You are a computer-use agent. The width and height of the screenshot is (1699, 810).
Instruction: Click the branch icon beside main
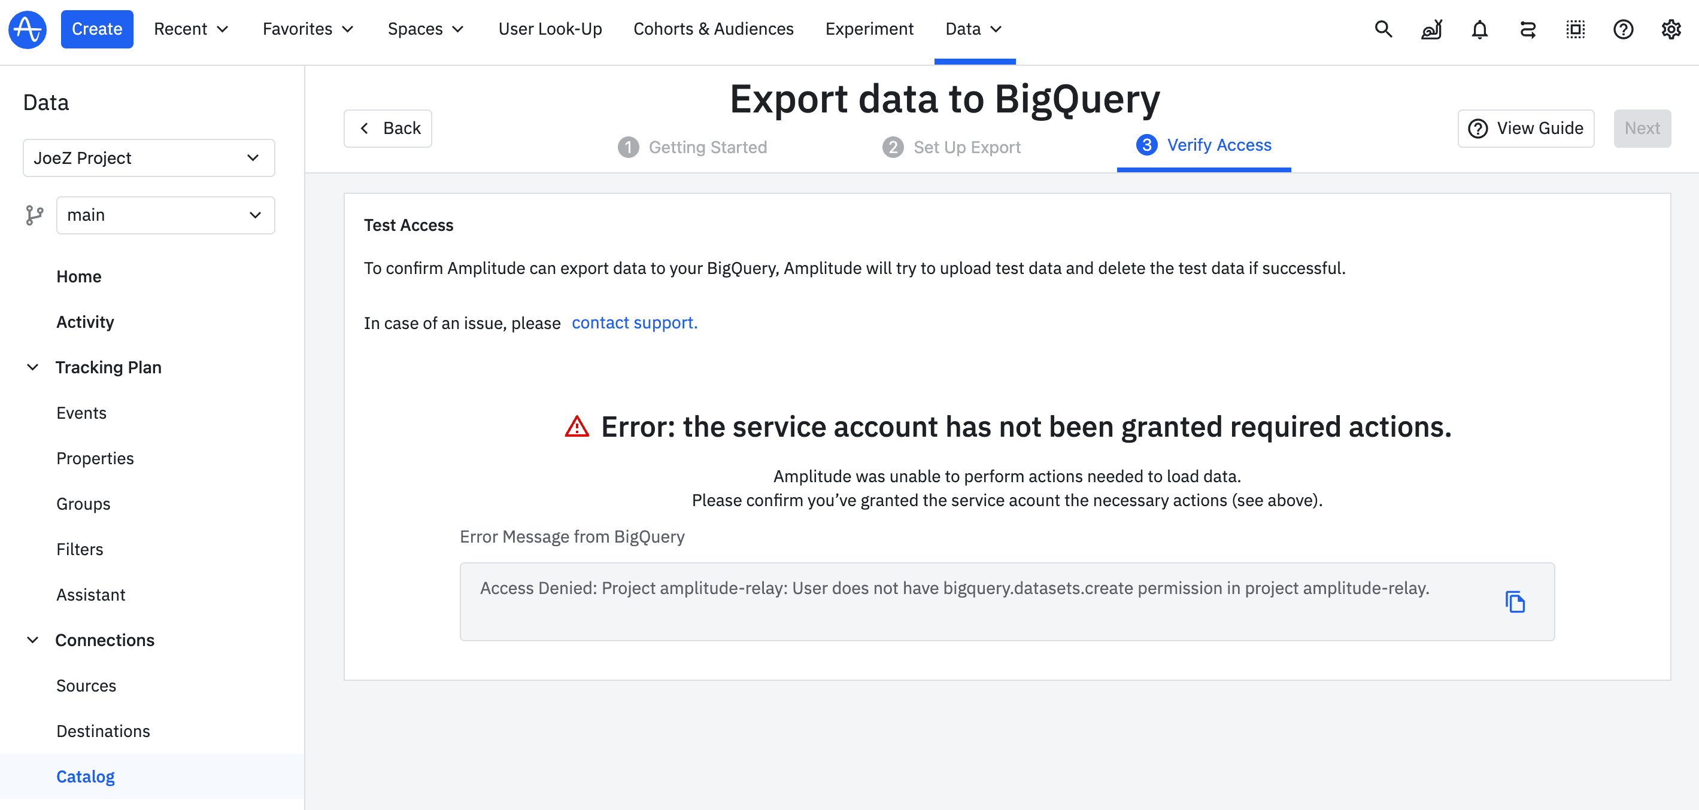point(34,215)
